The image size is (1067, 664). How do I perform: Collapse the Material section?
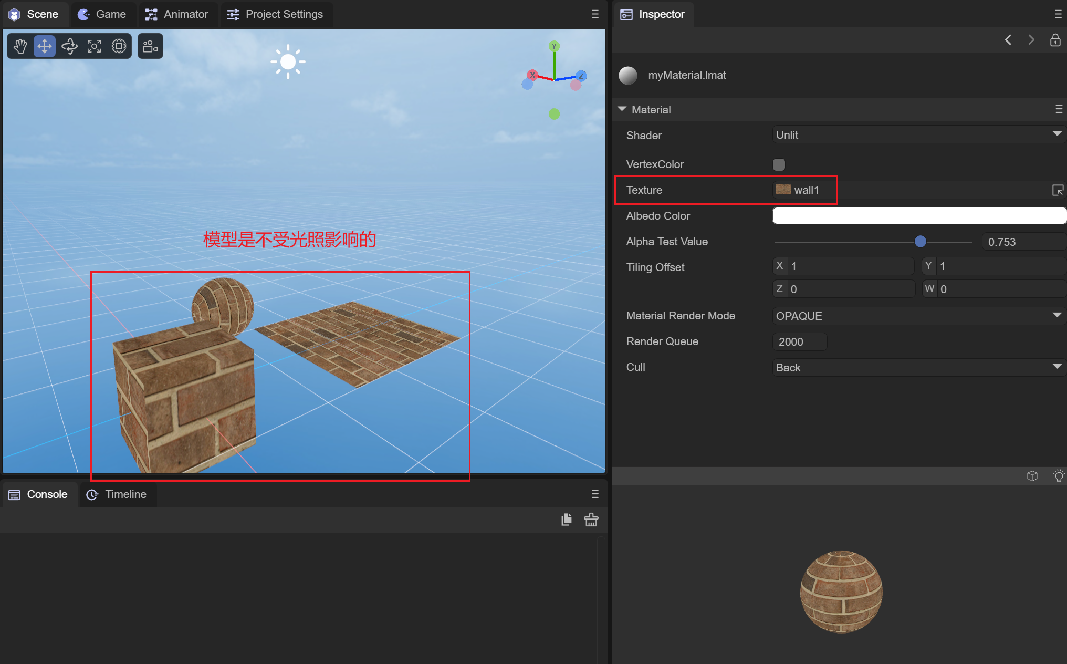(622, 109)
